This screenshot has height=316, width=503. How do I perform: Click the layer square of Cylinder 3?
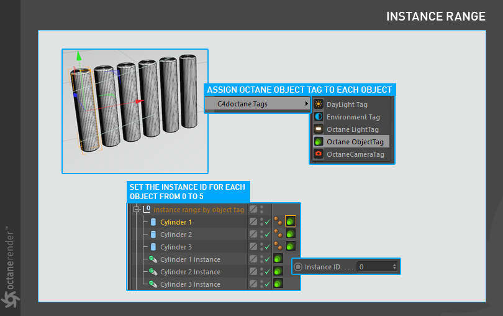[253, 246]
